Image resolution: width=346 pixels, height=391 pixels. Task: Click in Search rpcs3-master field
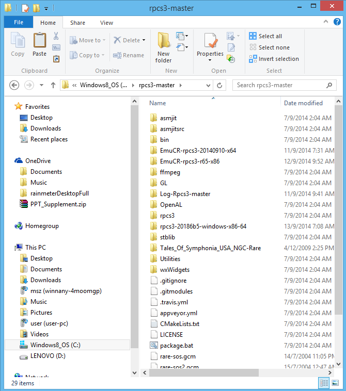click(x=279, y=85)
